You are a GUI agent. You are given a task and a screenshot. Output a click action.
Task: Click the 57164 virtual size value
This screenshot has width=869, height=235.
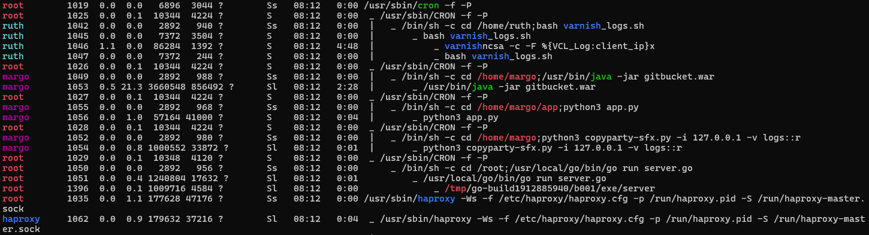pyautogui.click(x=167, y=118)
